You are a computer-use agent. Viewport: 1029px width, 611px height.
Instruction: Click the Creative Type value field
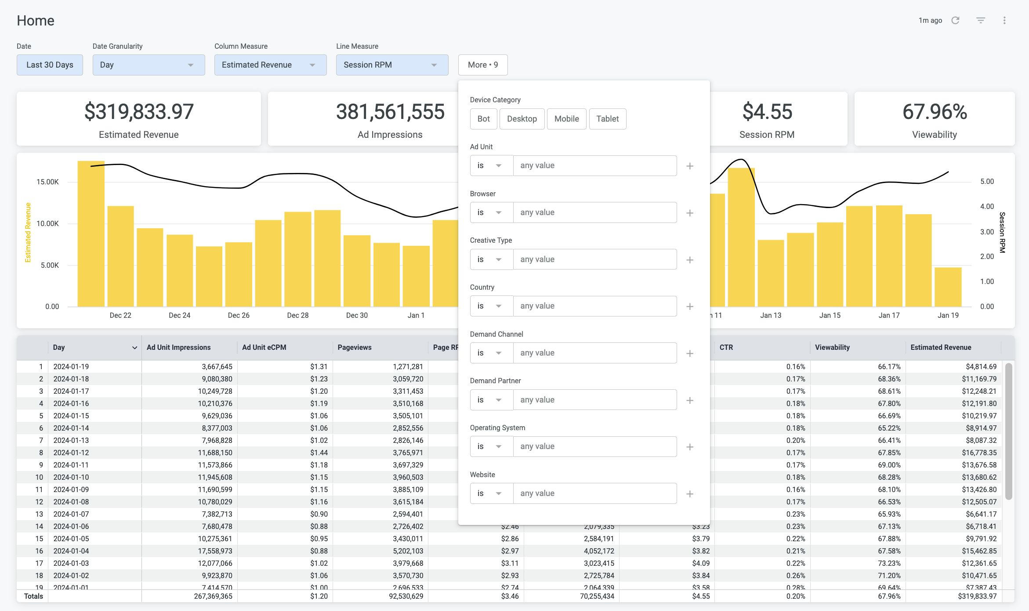pyautogui.click(x=595, y=259)
